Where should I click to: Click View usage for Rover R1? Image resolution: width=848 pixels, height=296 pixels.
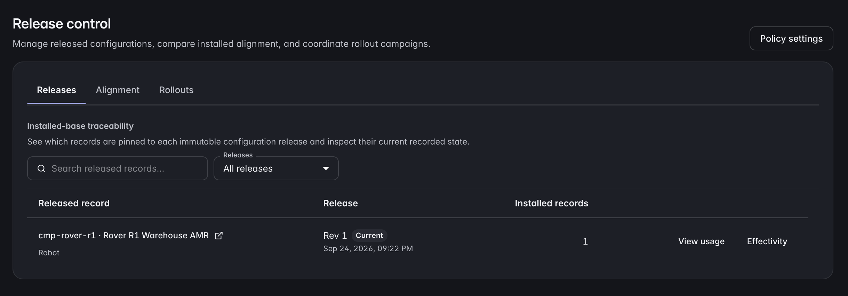tap(701, 241)
